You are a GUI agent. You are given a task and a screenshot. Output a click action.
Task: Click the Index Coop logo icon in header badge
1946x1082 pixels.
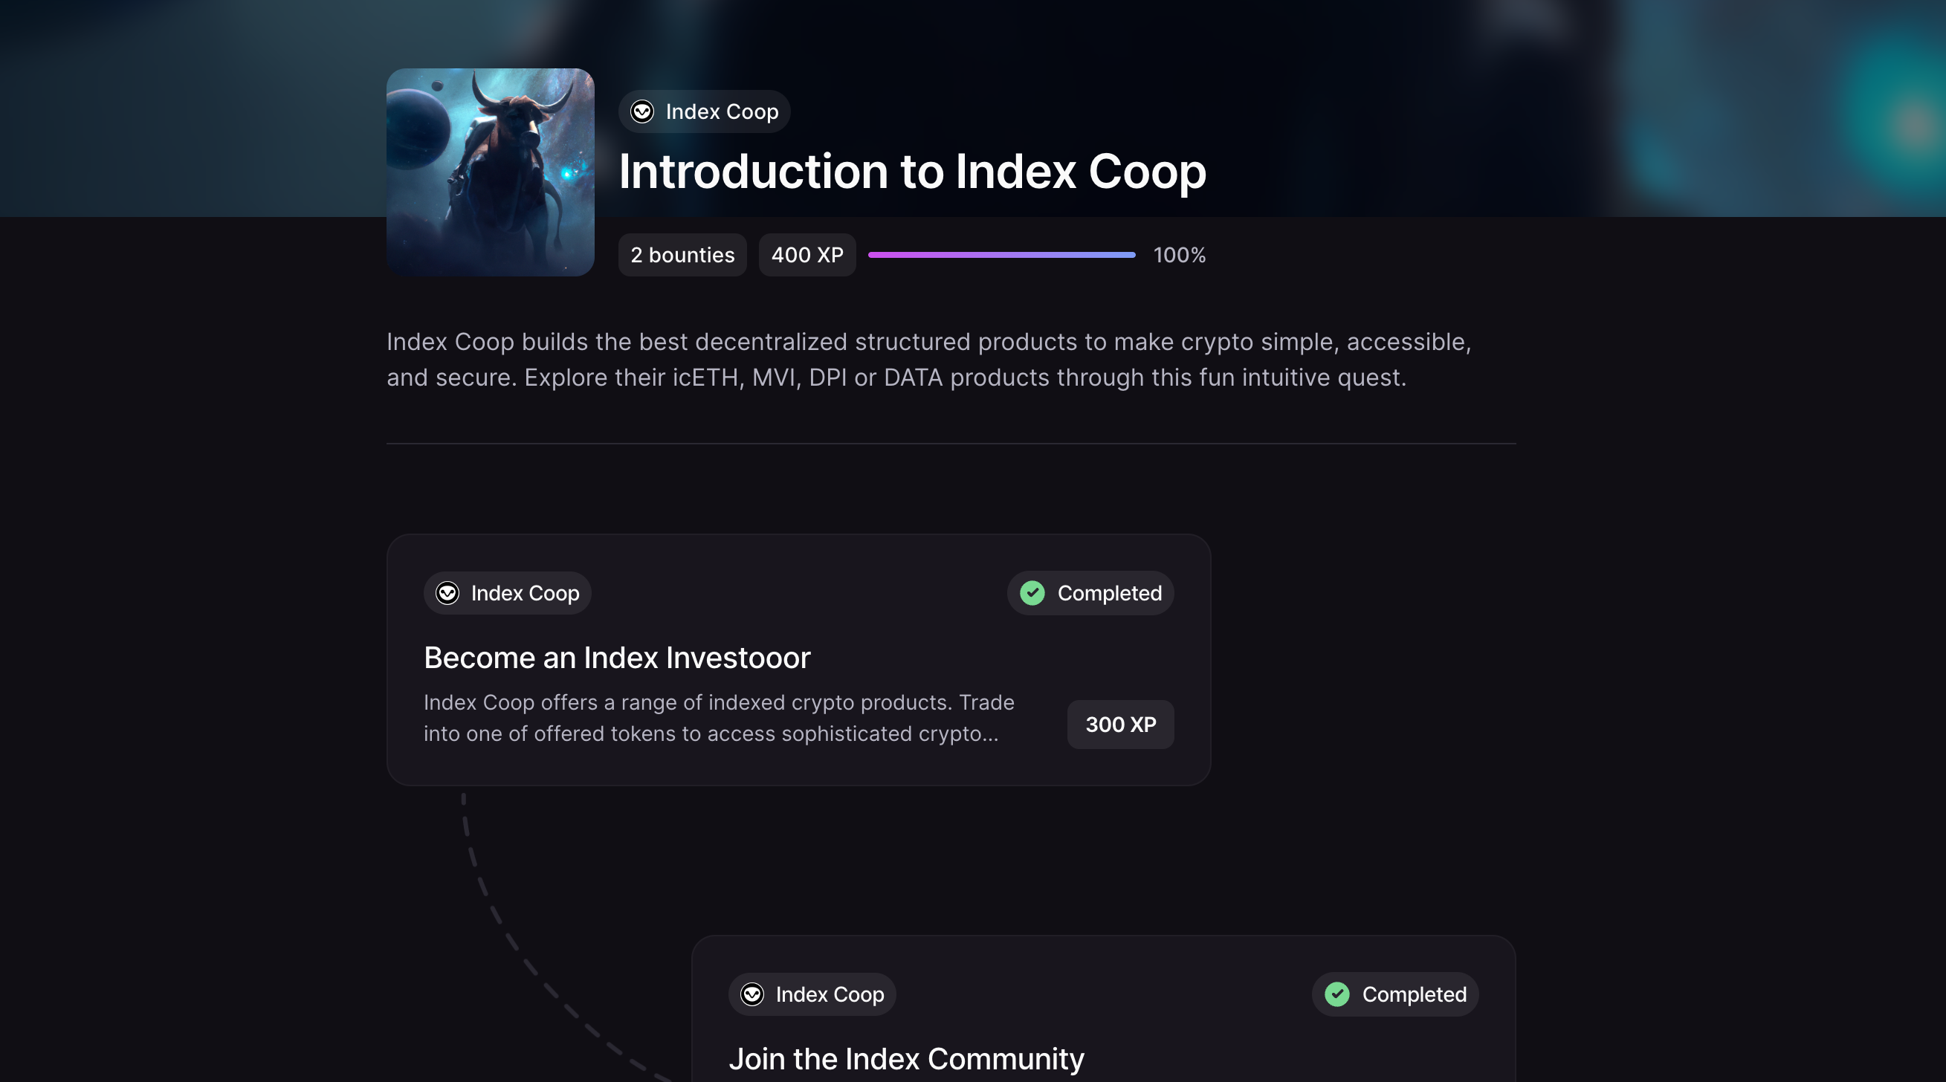tap(642, 111)
